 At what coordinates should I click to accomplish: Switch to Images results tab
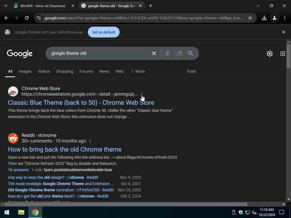coord(25,71)
